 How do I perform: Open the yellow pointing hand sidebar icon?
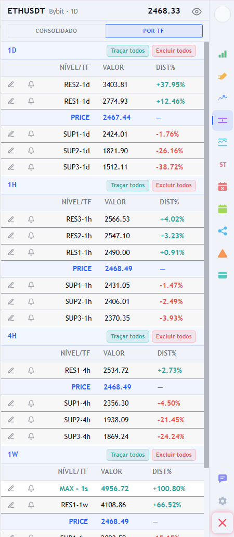point(223,76)
